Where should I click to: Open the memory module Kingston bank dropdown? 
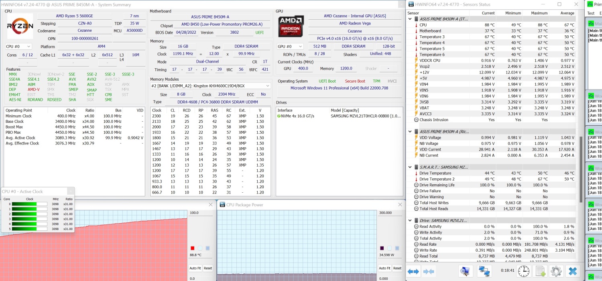(x=211, y=86)
